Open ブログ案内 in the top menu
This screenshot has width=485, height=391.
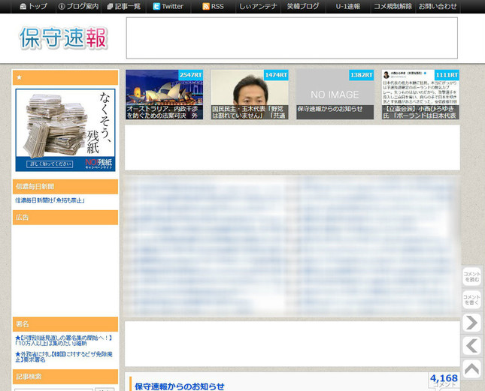click(78, 6)
